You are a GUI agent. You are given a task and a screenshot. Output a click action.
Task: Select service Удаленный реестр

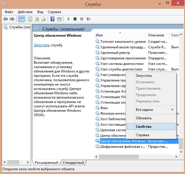click(115, 53)
